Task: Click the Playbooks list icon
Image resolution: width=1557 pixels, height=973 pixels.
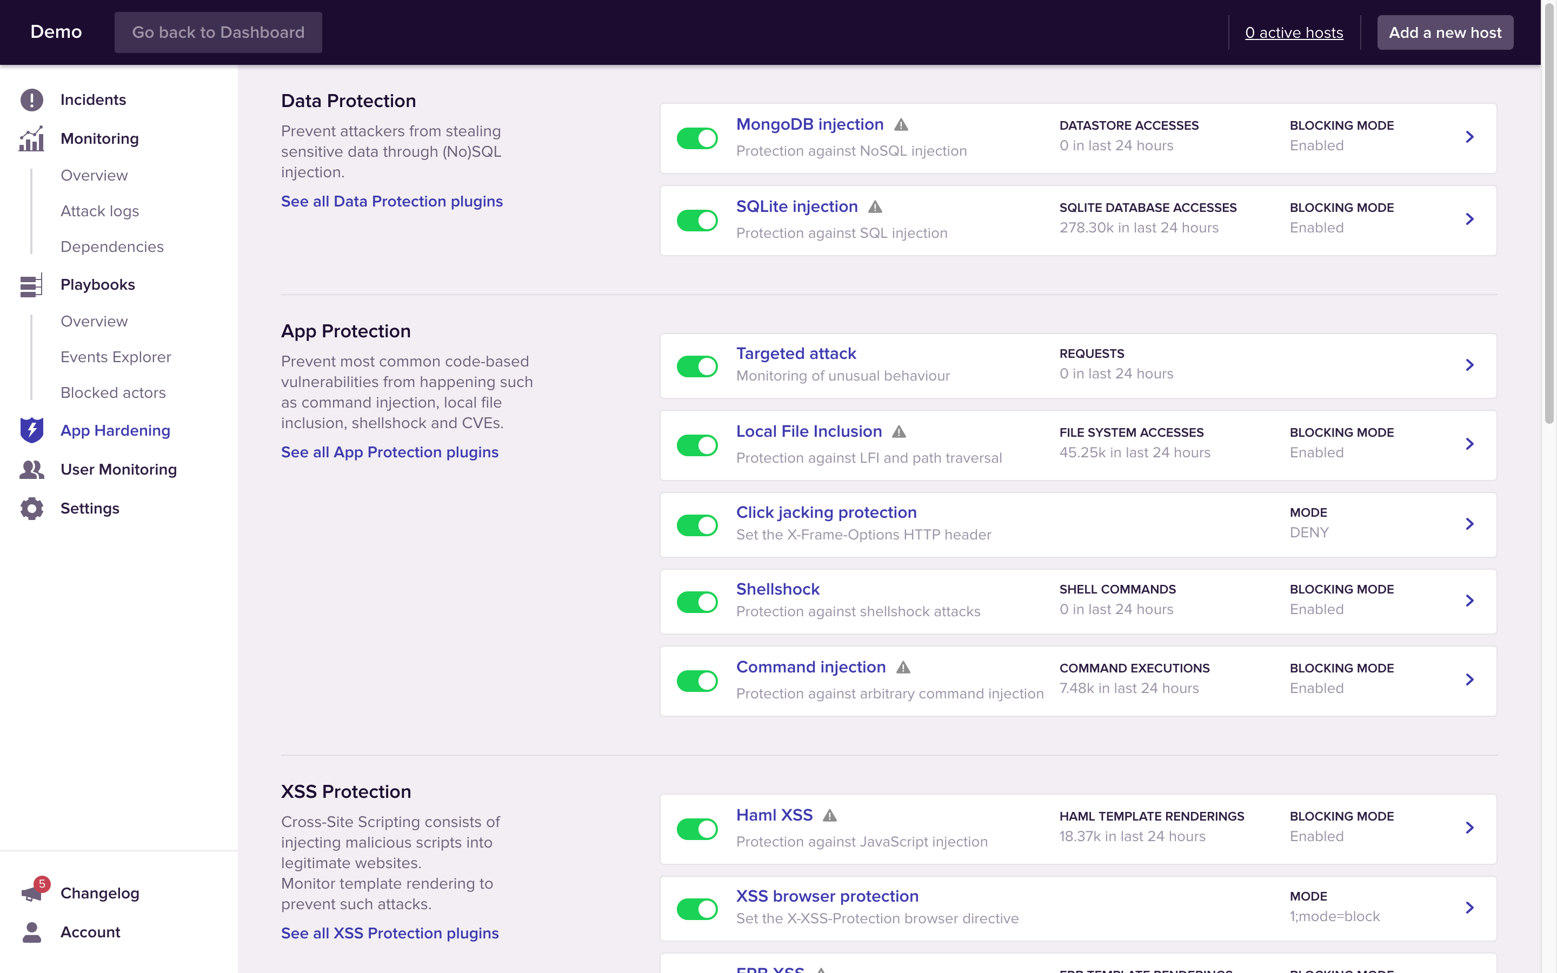Action: point(31,284)
